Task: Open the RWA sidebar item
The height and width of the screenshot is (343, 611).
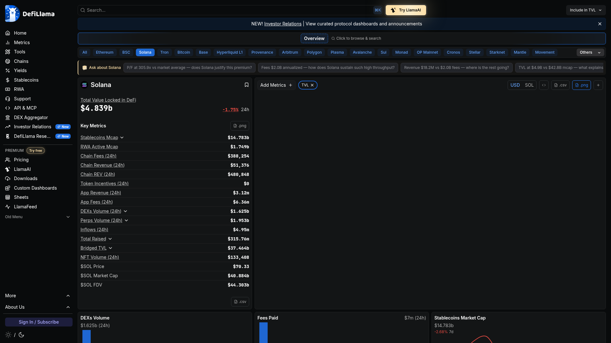Action: (19, 89)
